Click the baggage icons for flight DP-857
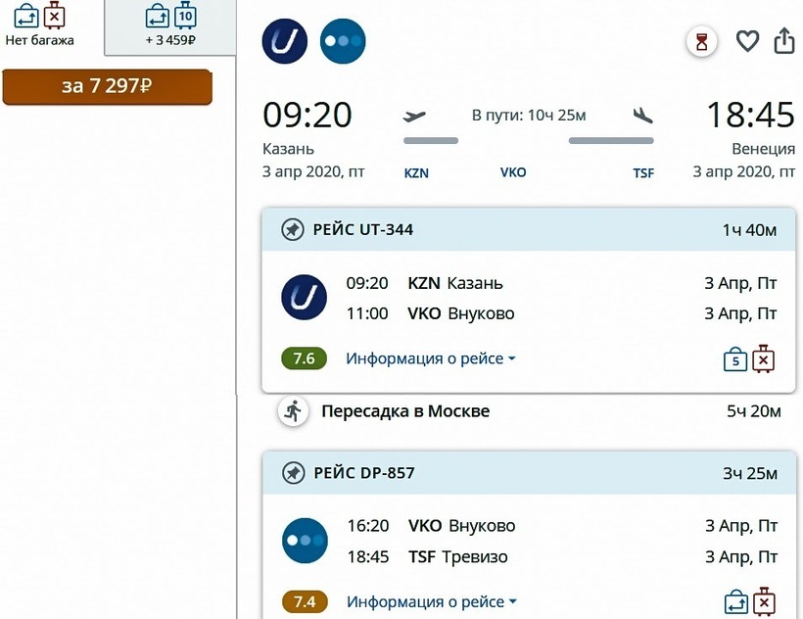803x619 pixels. pos(749,601)
